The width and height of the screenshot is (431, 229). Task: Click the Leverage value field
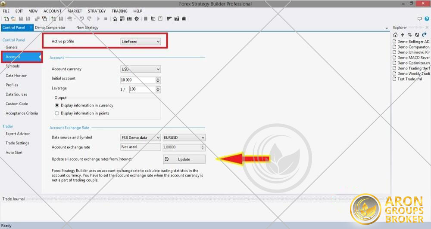pos(142,89)
